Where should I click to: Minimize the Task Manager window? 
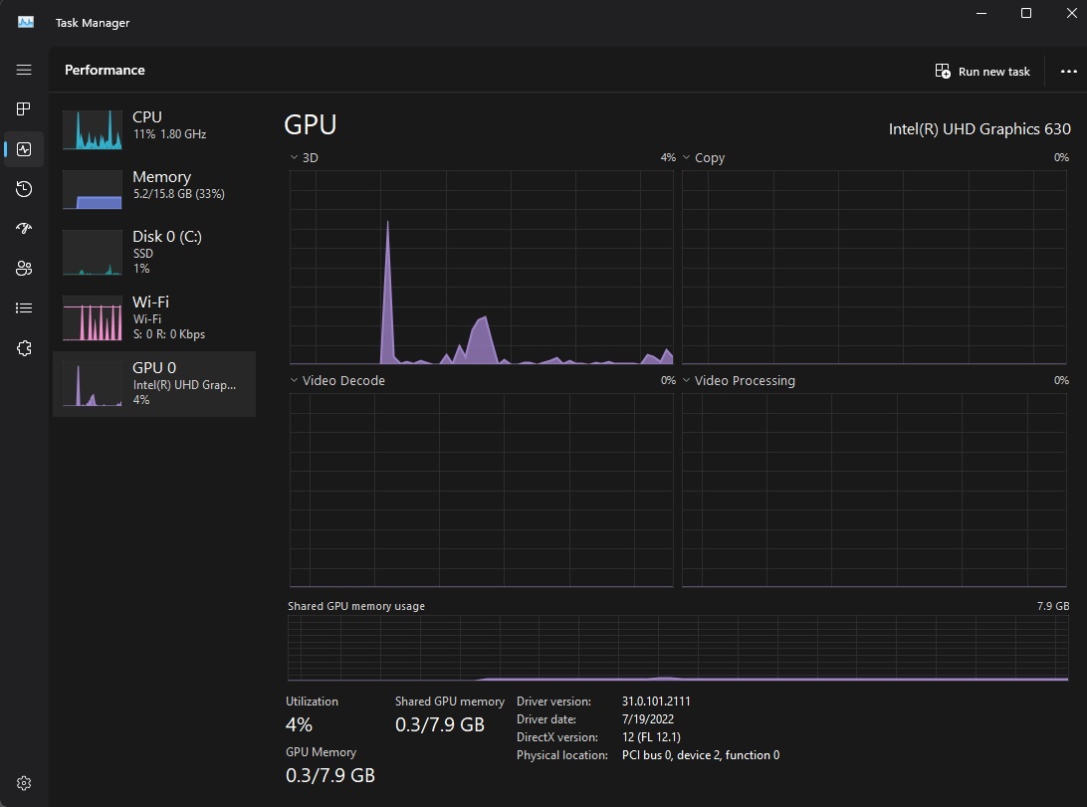(x=980, y=13)
